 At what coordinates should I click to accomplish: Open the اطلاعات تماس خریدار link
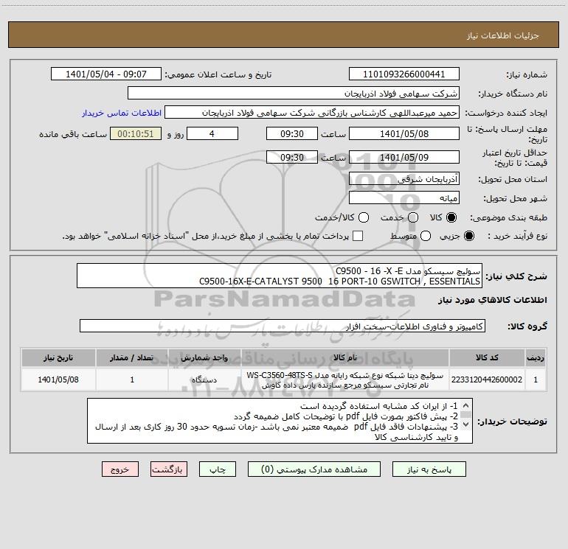point(122,113)
